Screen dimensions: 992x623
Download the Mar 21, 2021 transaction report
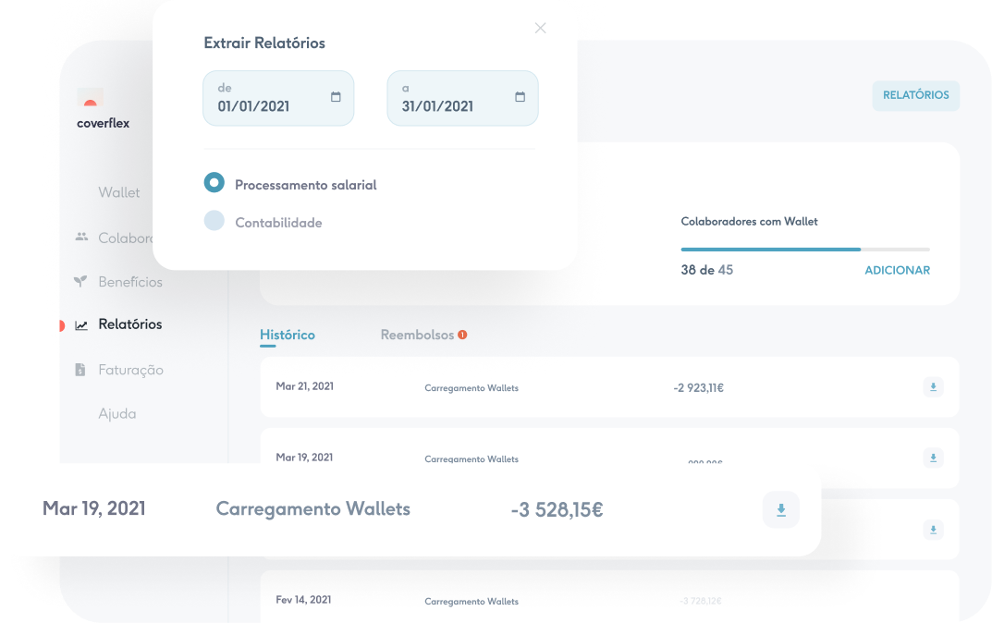point(933,387)
